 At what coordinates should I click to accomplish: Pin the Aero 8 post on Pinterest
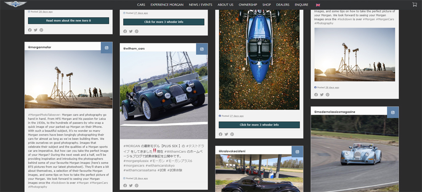click(41, 30)
